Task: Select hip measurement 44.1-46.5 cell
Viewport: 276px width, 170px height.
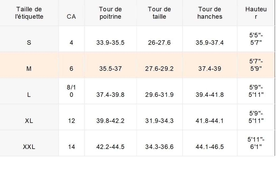Action: [x=210, y=147]
